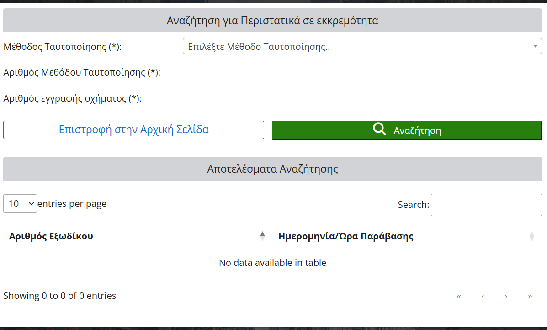Focus the Αριθμός εγγραφής οχήματος field

tap(362, 98)
